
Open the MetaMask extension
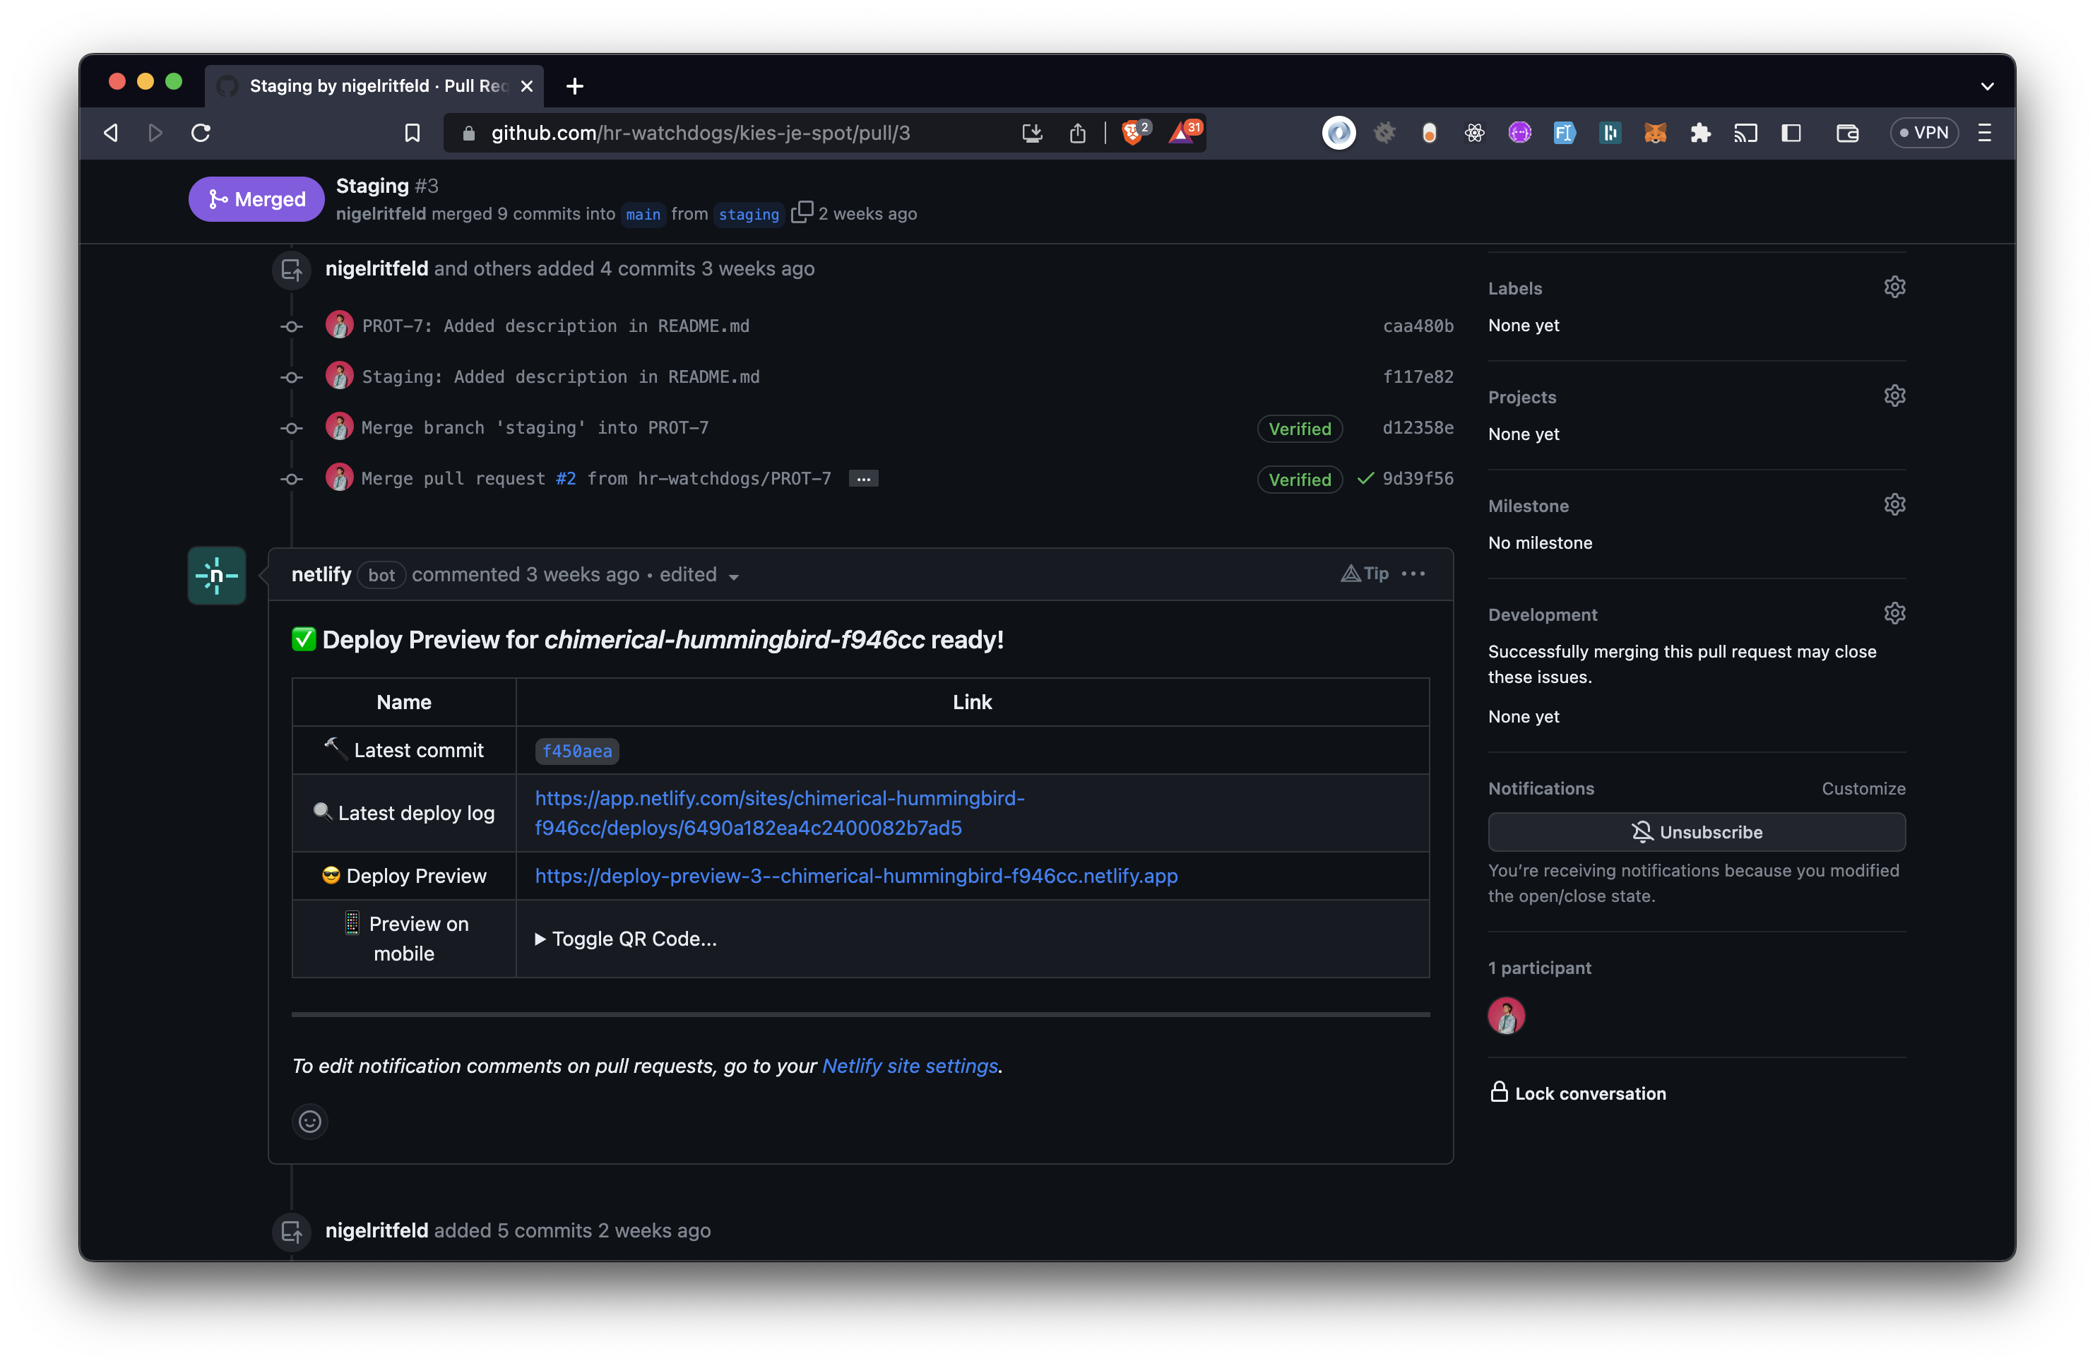coord(1655,133)
